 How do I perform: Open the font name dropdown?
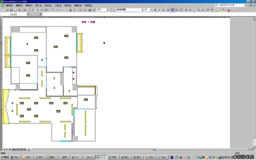pos(142,10)
